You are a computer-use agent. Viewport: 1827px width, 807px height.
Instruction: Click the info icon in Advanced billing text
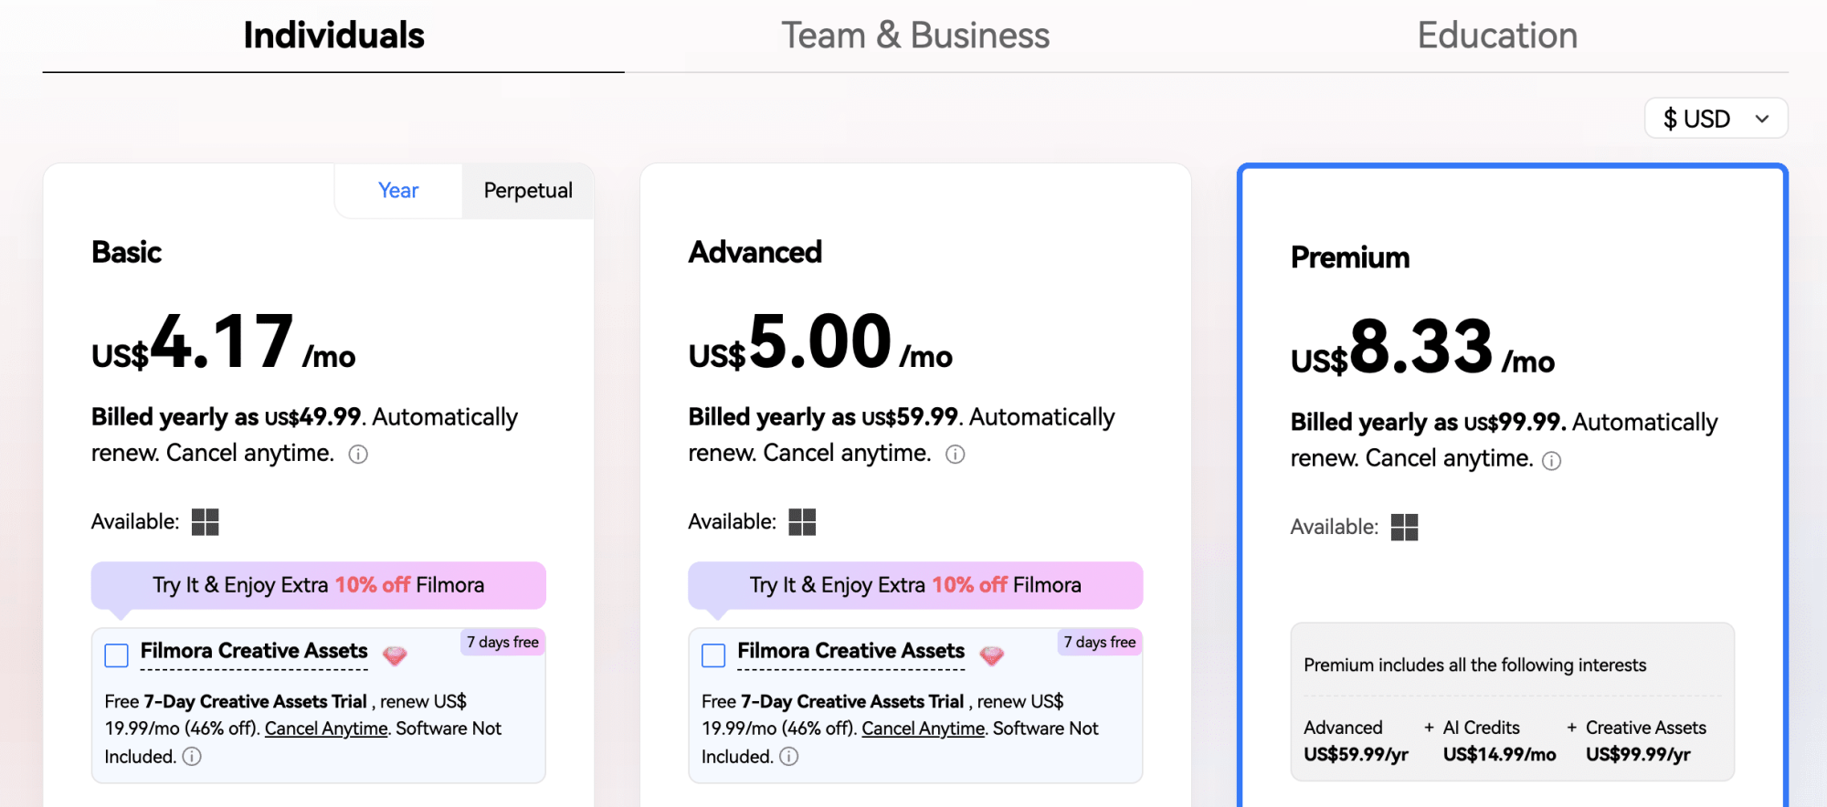[955, 455]
